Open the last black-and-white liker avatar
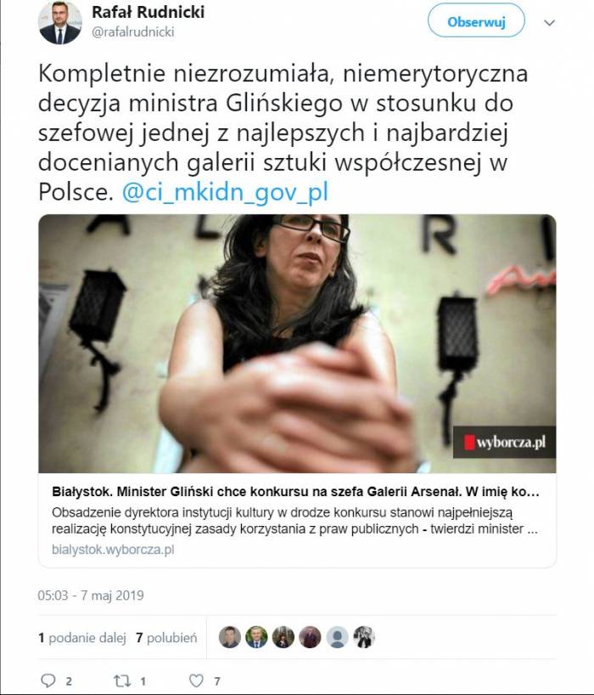 click(364, 637)
